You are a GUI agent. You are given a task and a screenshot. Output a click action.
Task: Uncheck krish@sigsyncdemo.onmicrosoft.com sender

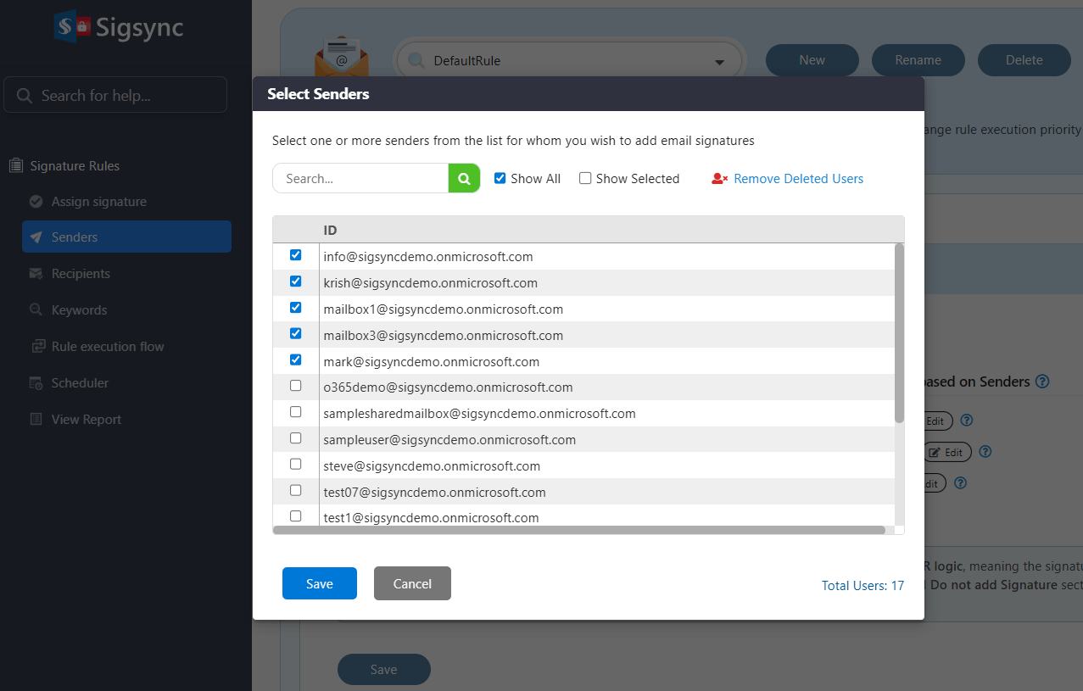tap(296, 281)
